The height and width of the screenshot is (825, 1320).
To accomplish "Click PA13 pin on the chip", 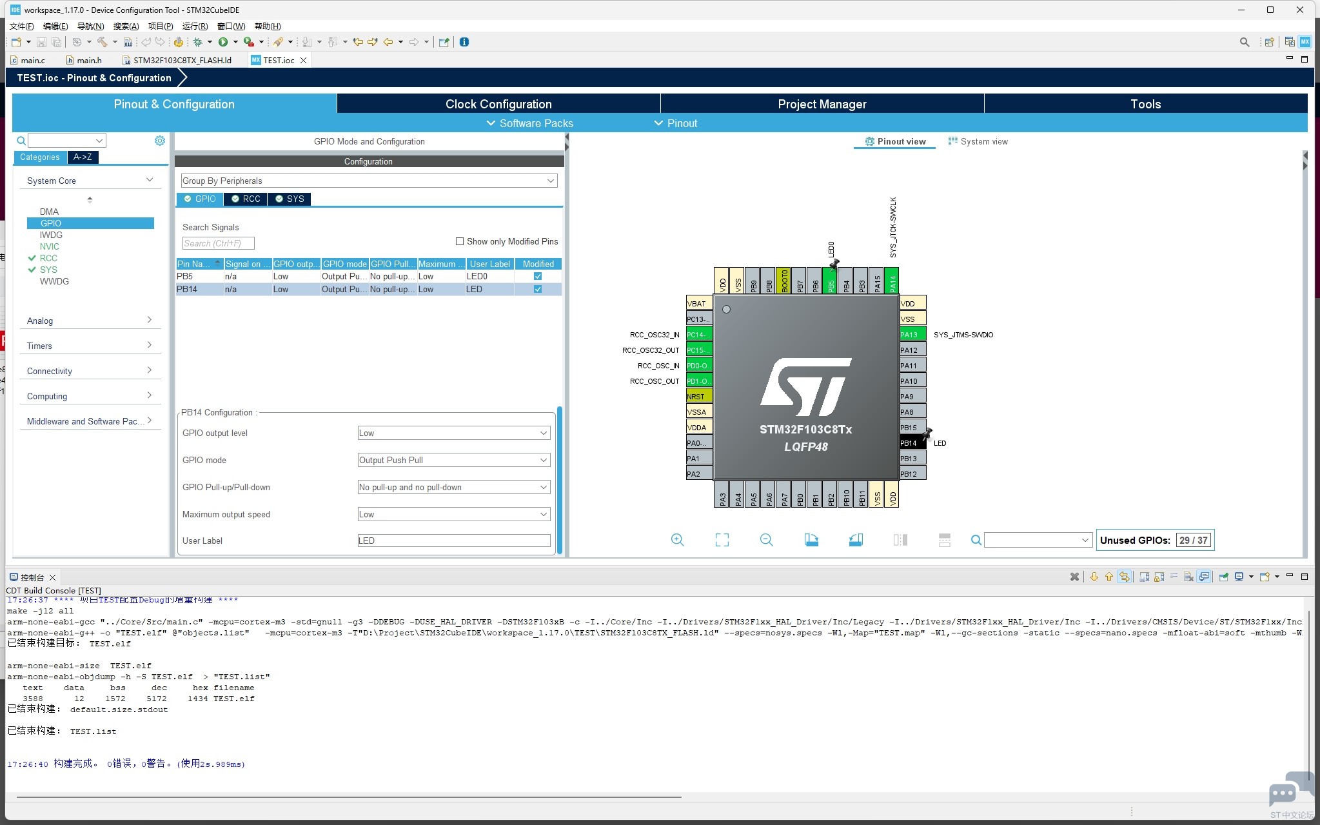I will [912, 334].
